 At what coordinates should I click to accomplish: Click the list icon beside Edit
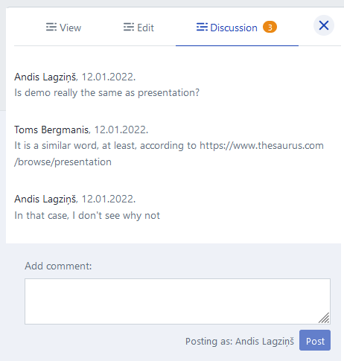click(x=129, y=27)
